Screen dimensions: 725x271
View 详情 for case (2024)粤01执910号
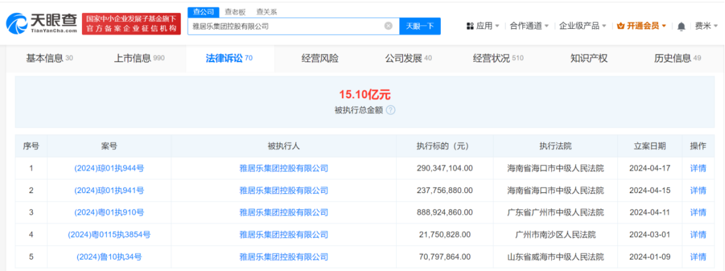coord(698,212)
